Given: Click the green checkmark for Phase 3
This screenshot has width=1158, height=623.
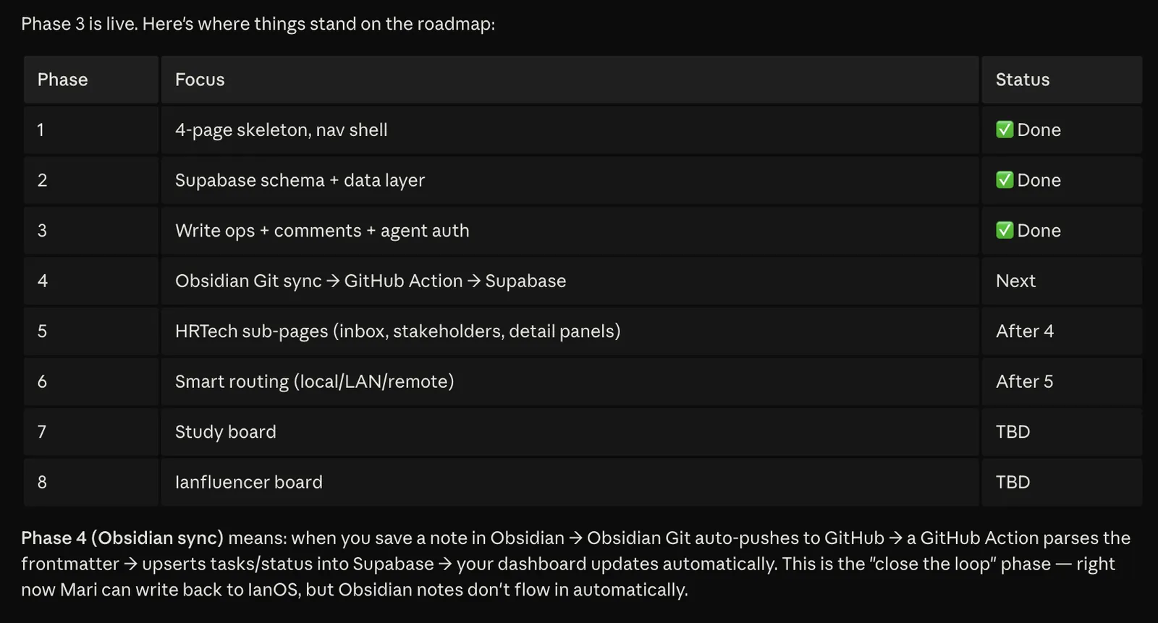Looking at the screenshot, I should 1004,230.
